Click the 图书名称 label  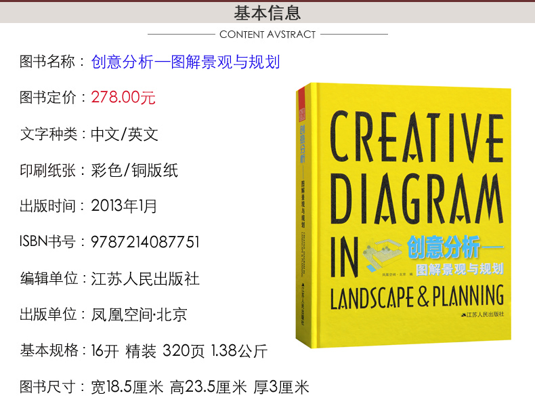(x=47, y=62)
